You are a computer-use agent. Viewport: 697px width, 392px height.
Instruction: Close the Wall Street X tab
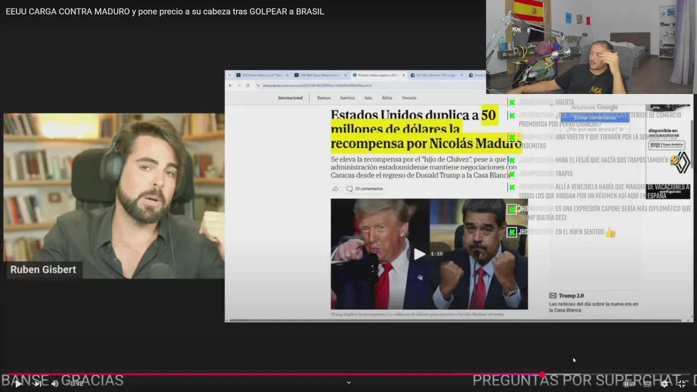coord(346,75)
